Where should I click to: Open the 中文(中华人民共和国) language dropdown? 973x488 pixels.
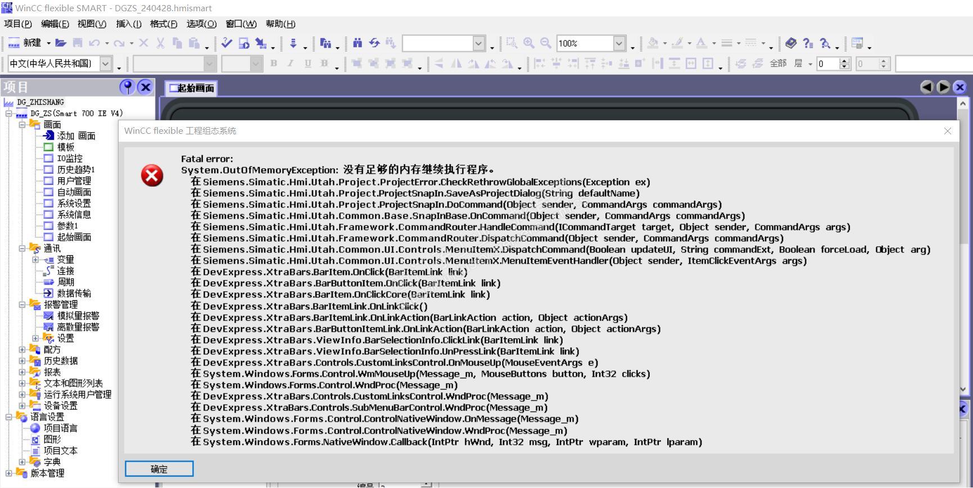(106, 64)
